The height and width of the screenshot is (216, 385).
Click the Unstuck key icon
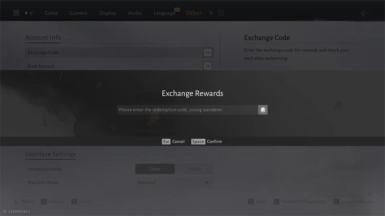click(44, 202)
